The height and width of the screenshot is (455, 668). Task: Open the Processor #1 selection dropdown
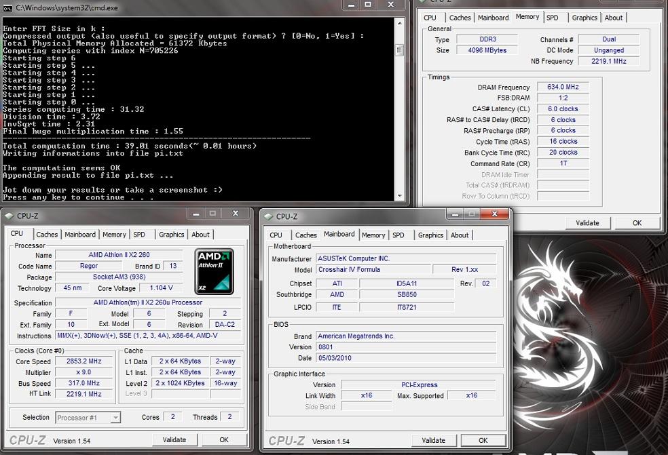pos(115,418)
